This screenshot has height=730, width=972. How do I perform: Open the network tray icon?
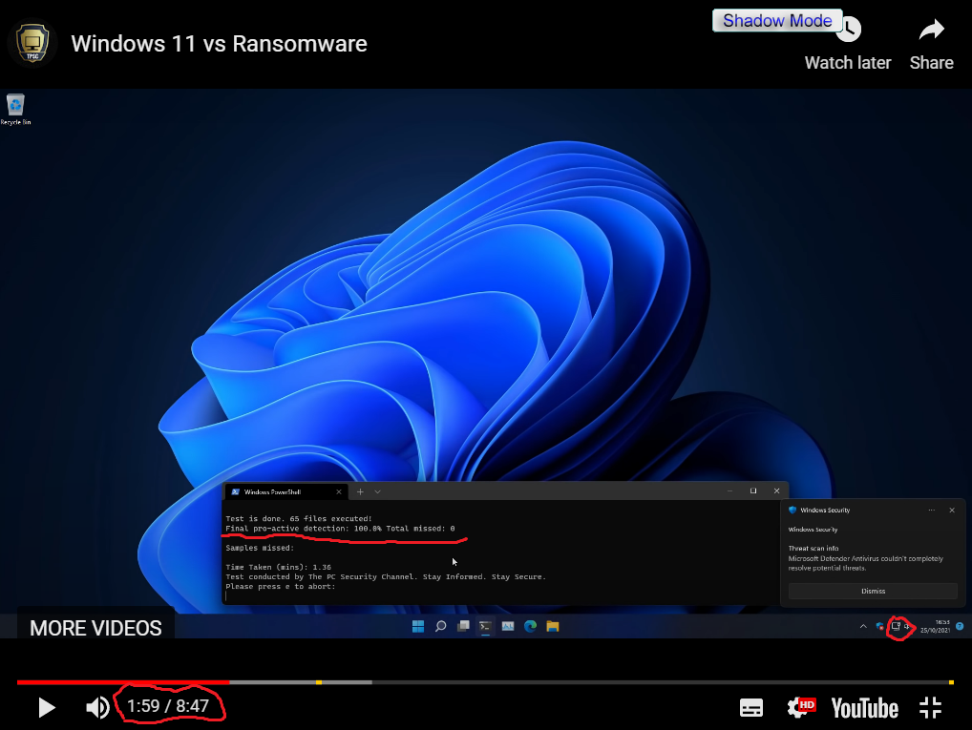pos(895,627)
